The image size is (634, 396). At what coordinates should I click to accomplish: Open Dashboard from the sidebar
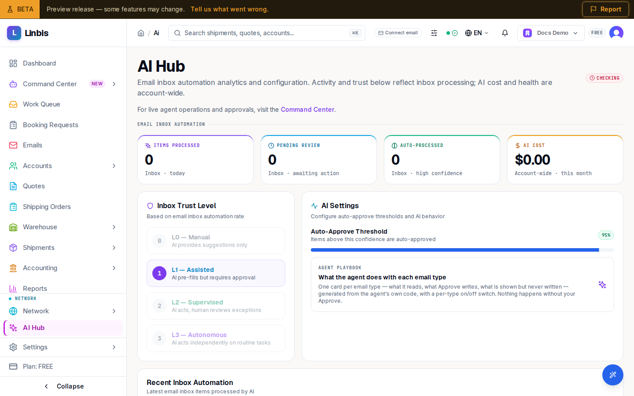point(63,63)
